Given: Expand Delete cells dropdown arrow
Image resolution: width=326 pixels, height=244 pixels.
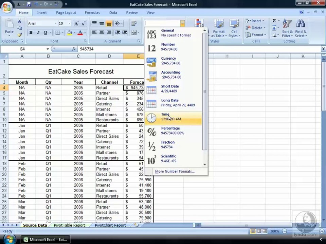Looking at the screenshot, I should pos(265,28).
